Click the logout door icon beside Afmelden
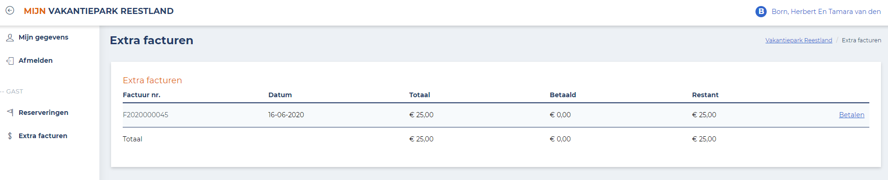 pyautogui.click(x=10, y=60)
